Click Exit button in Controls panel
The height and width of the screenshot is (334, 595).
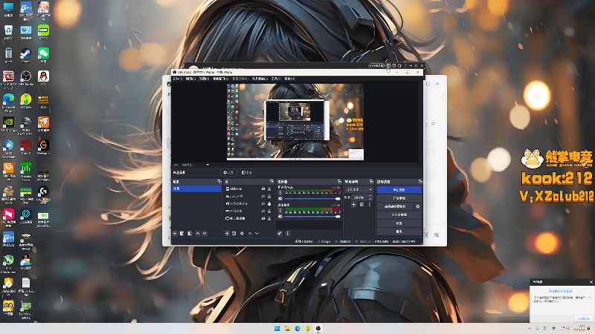click(x=399, y=232)
